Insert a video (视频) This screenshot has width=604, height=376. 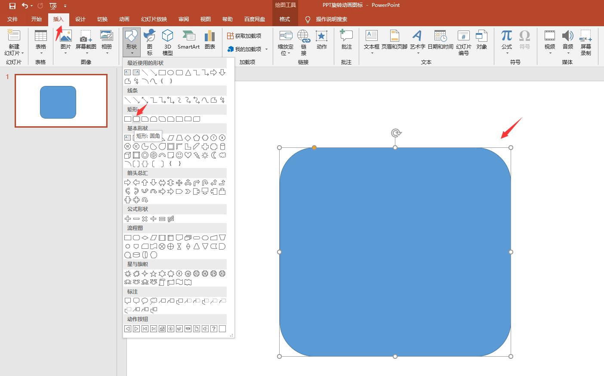point(549,40)
